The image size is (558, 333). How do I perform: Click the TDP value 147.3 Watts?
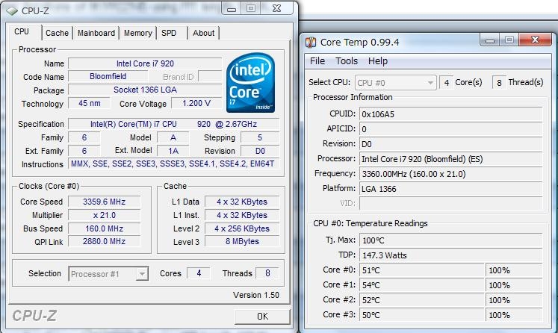(x=451, y=255)
